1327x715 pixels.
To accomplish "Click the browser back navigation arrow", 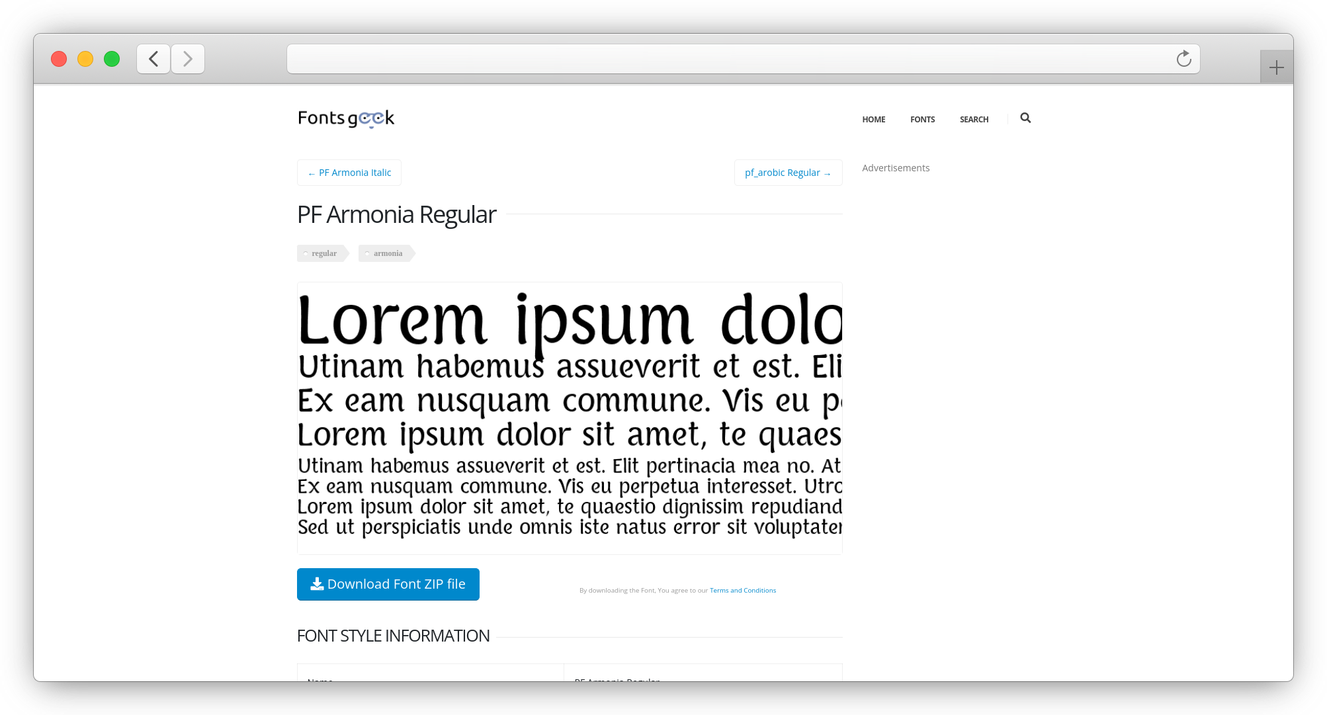I will (155, 59).
